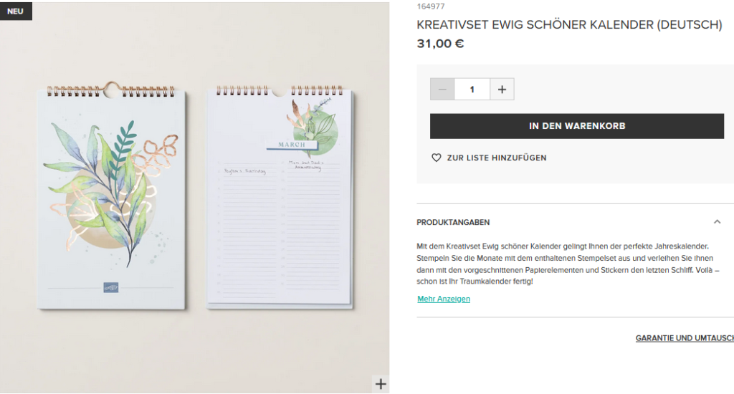Click item number 164977
Screen dimensions: 734x394
tap(431, 6)
